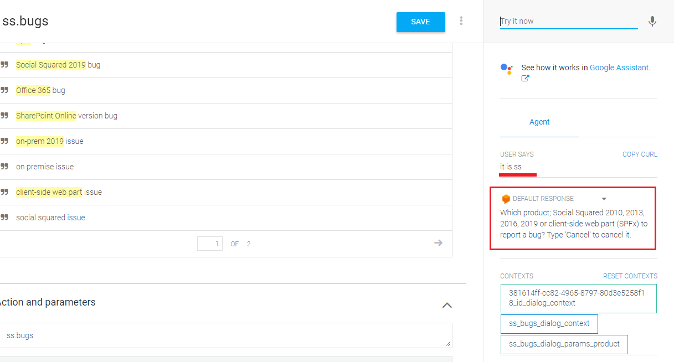Select the SharePoint Online version bug phrase
The width and height of the screenshot is (674, 362).
point(66,116)
